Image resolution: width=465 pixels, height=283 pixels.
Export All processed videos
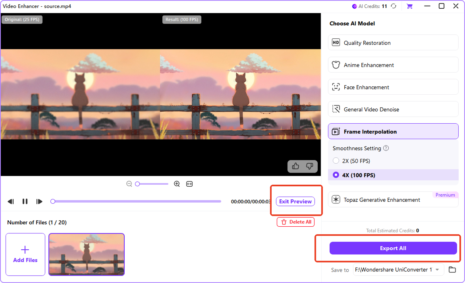pyautogui.click(x=393, y=248)
